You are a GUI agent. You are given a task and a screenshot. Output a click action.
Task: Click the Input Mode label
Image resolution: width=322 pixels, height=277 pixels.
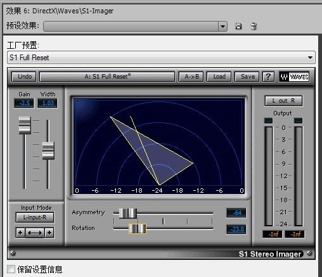pos(36,208)
